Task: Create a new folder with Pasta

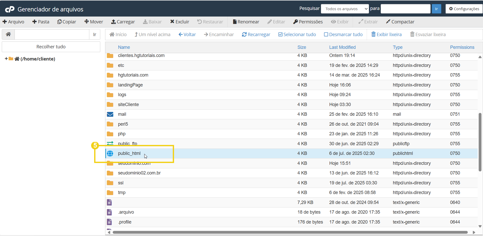Action: click(41, 22)
